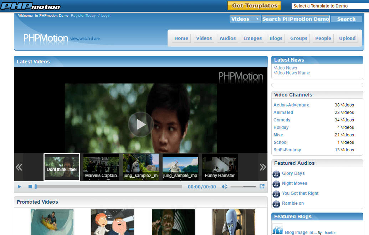Open fullscreen with the expand icon
The width and height of the screenshot is (369, 235).
pos(262,186)
